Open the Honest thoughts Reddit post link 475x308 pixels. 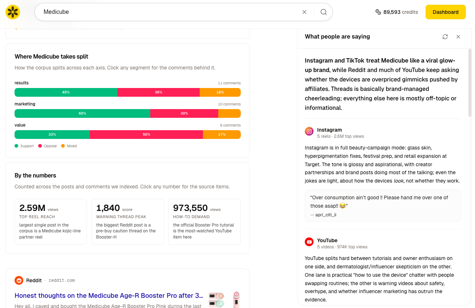(x=109, y=296)
